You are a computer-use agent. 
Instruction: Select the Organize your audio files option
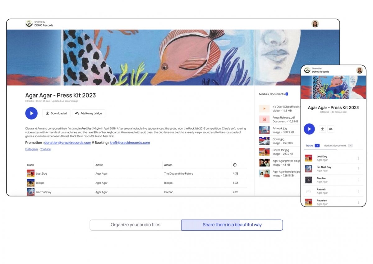coord(136,225)
